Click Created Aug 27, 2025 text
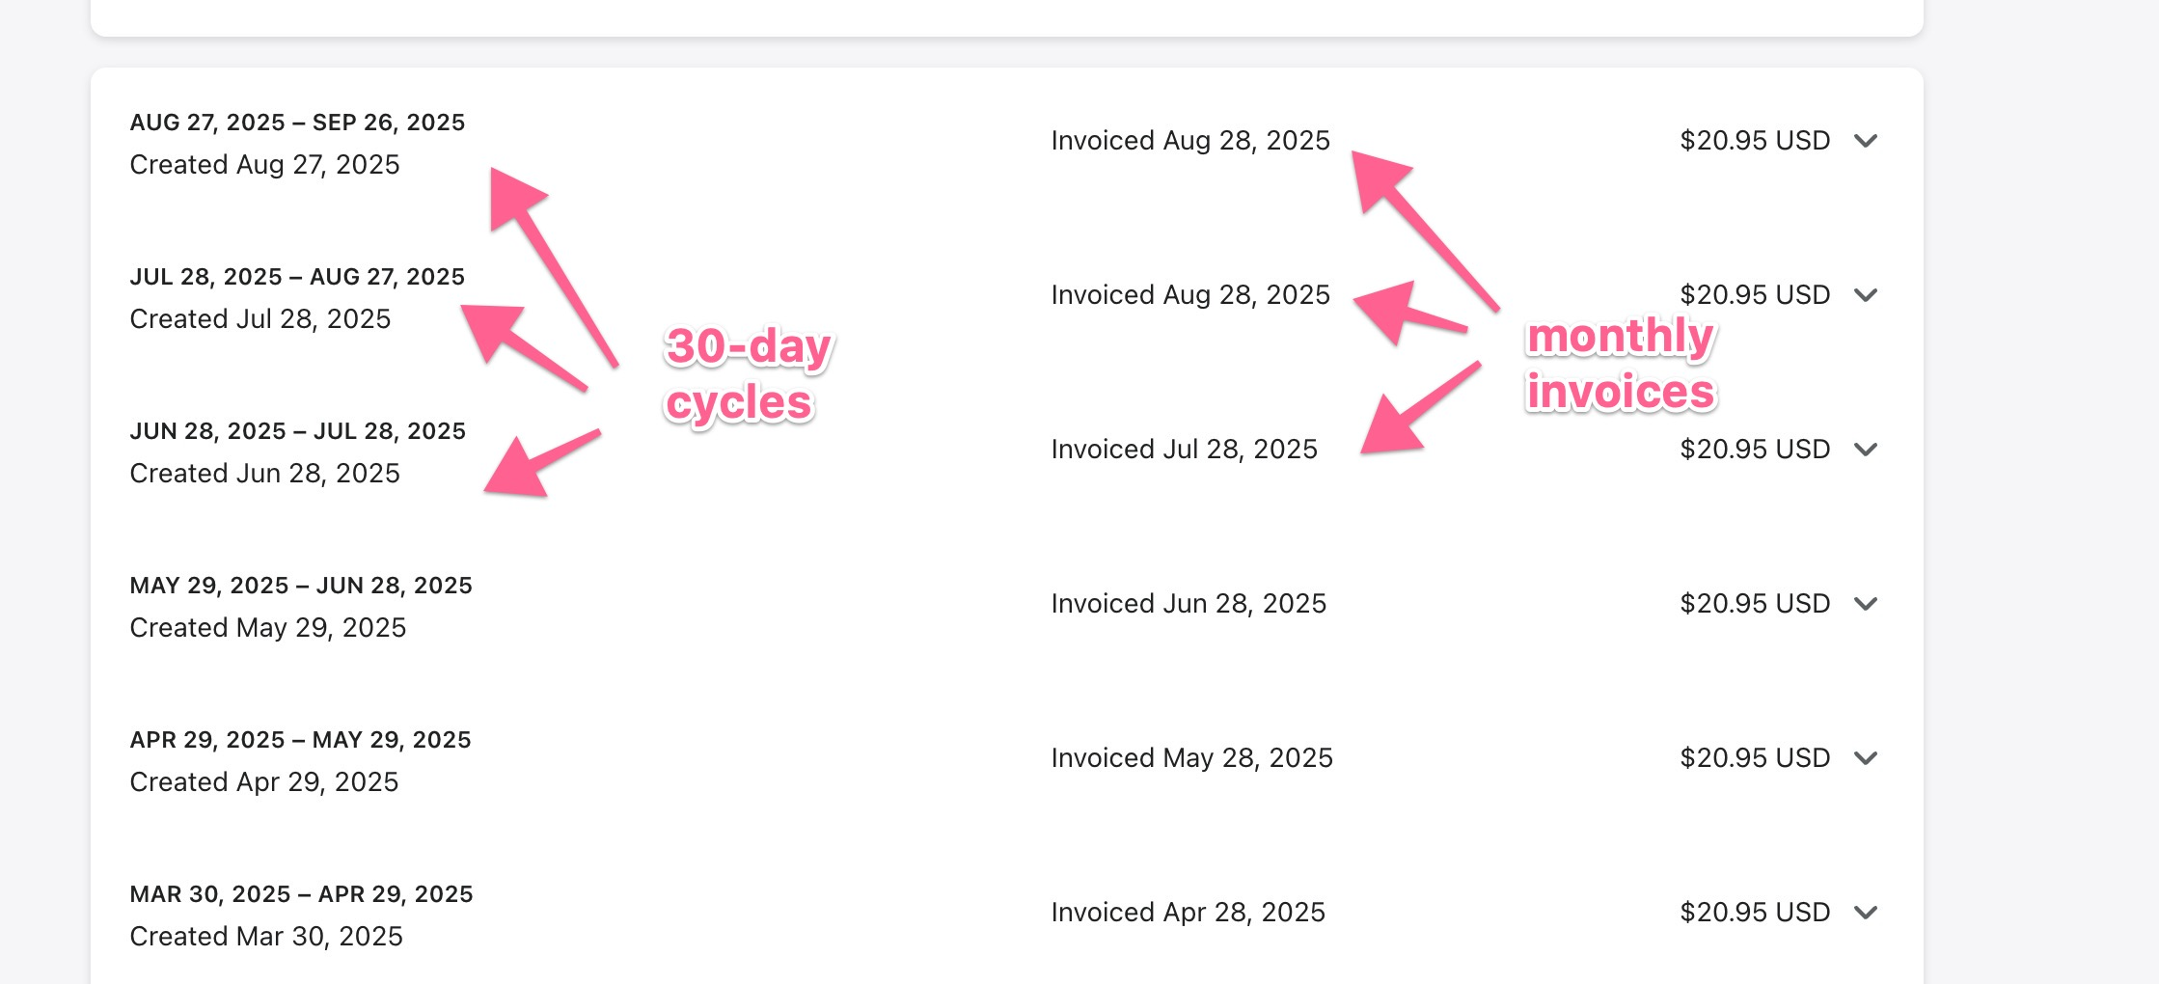The height and width of the screenshot is (984, 2159). 264,165
